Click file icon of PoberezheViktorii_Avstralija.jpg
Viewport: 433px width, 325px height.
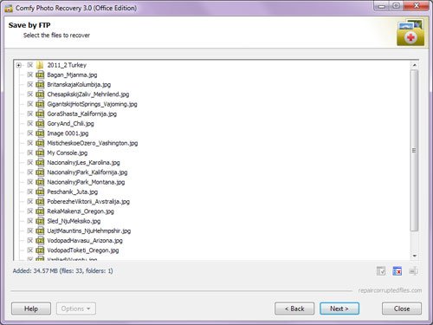(x=40, y=202)
